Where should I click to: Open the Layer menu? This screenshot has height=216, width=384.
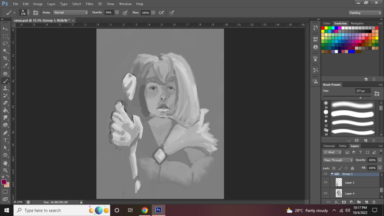click(51, 4)
